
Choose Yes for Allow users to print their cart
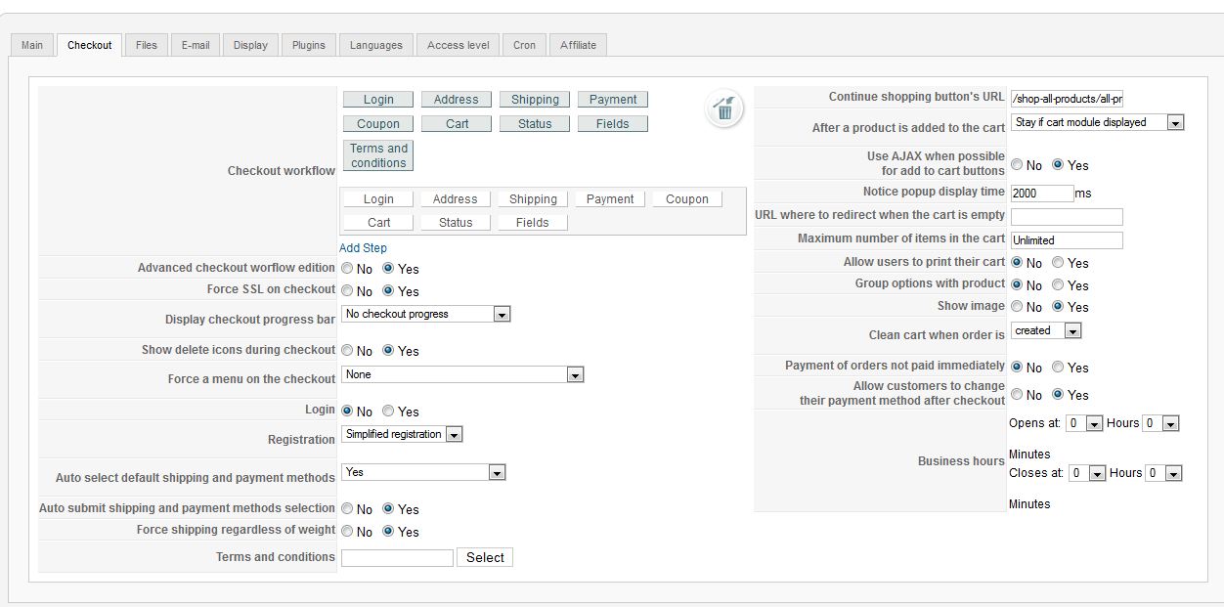[x=1059, y=263]
